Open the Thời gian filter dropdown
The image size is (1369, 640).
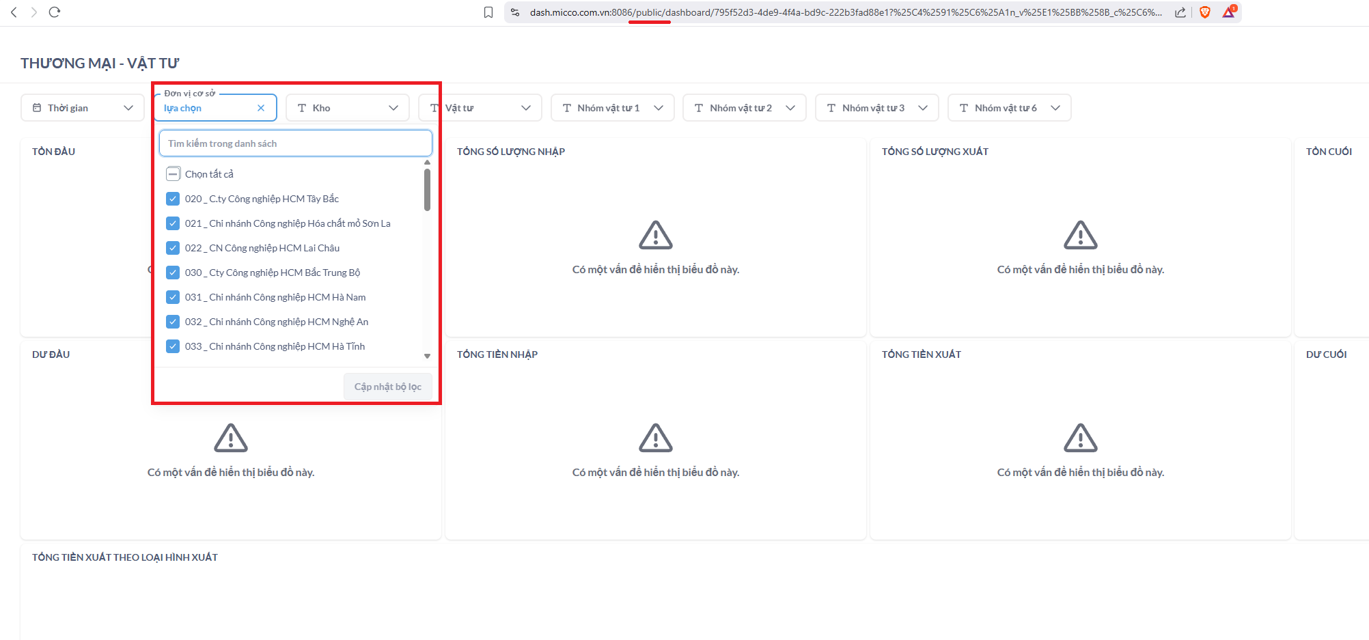[83, 108]
